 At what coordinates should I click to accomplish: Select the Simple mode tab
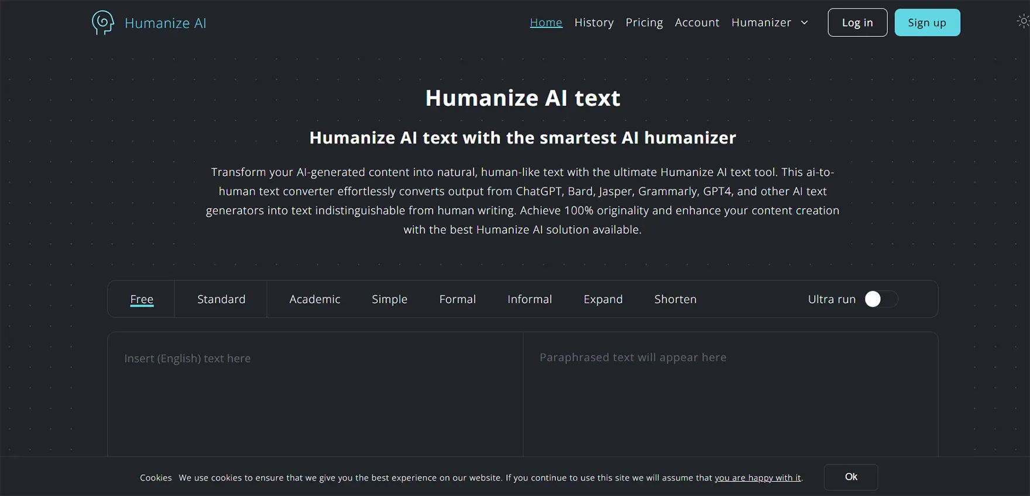coord(389,299)
